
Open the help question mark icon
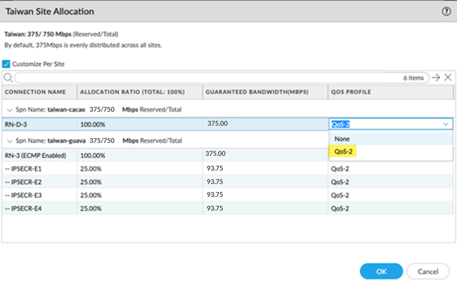click(446, 11)
